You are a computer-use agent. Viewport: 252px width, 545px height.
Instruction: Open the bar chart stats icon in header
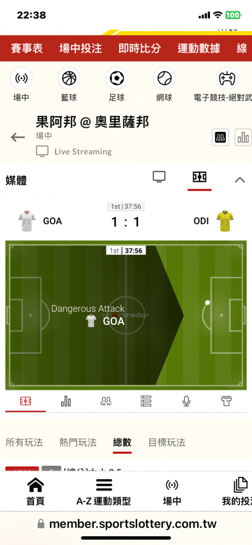pos(243,137)
